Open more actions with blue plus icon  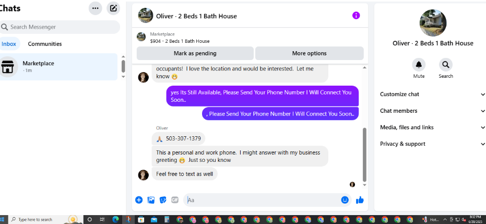[139, 200]
